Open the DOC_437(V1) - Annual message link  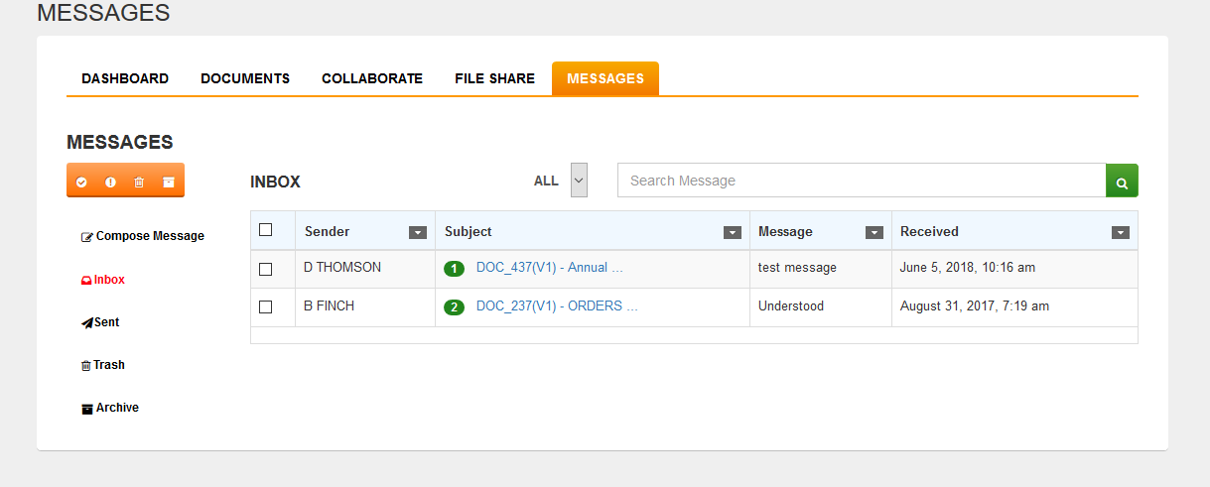[x=550, y=268]
